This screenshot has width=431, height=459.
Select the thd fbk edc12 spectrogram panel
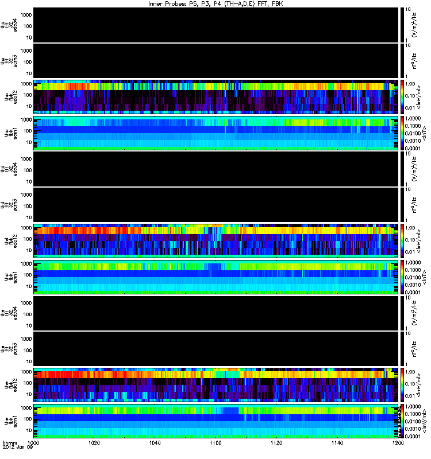[215, 240]
